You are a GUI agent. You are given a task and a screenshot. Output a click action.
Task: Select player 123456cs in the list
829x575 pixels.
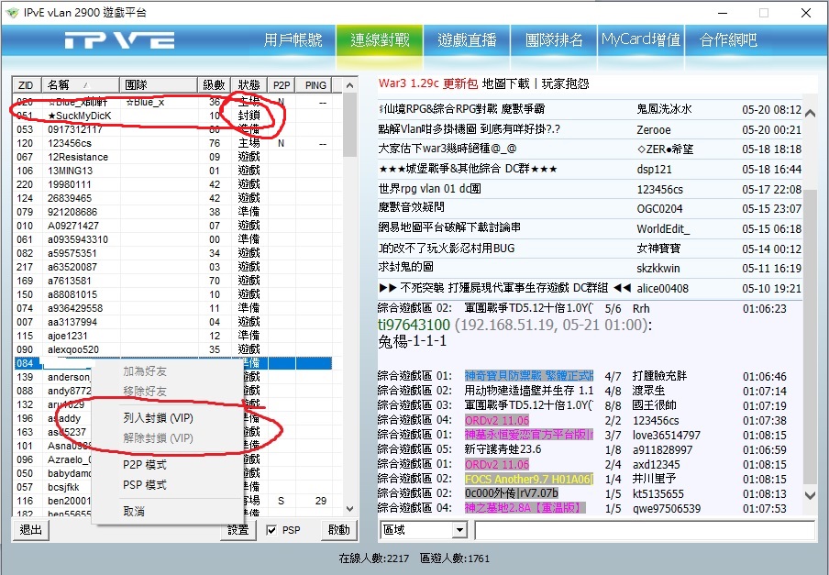[x=70, y=143]
